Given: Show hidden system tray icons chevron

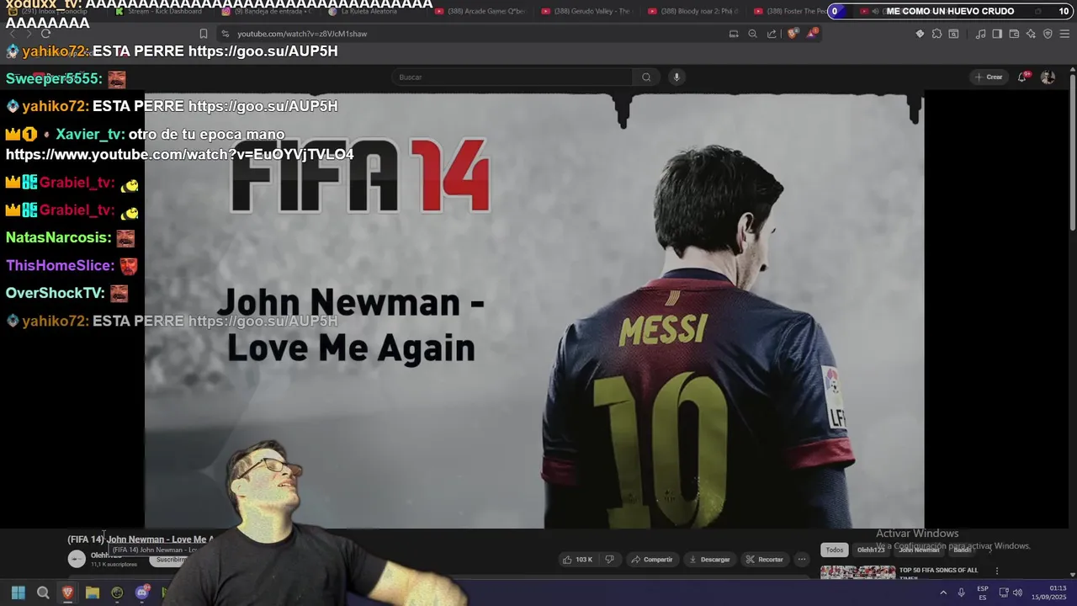Looking at the screenshot, I should pyautogui.click(x=943, y=593).
